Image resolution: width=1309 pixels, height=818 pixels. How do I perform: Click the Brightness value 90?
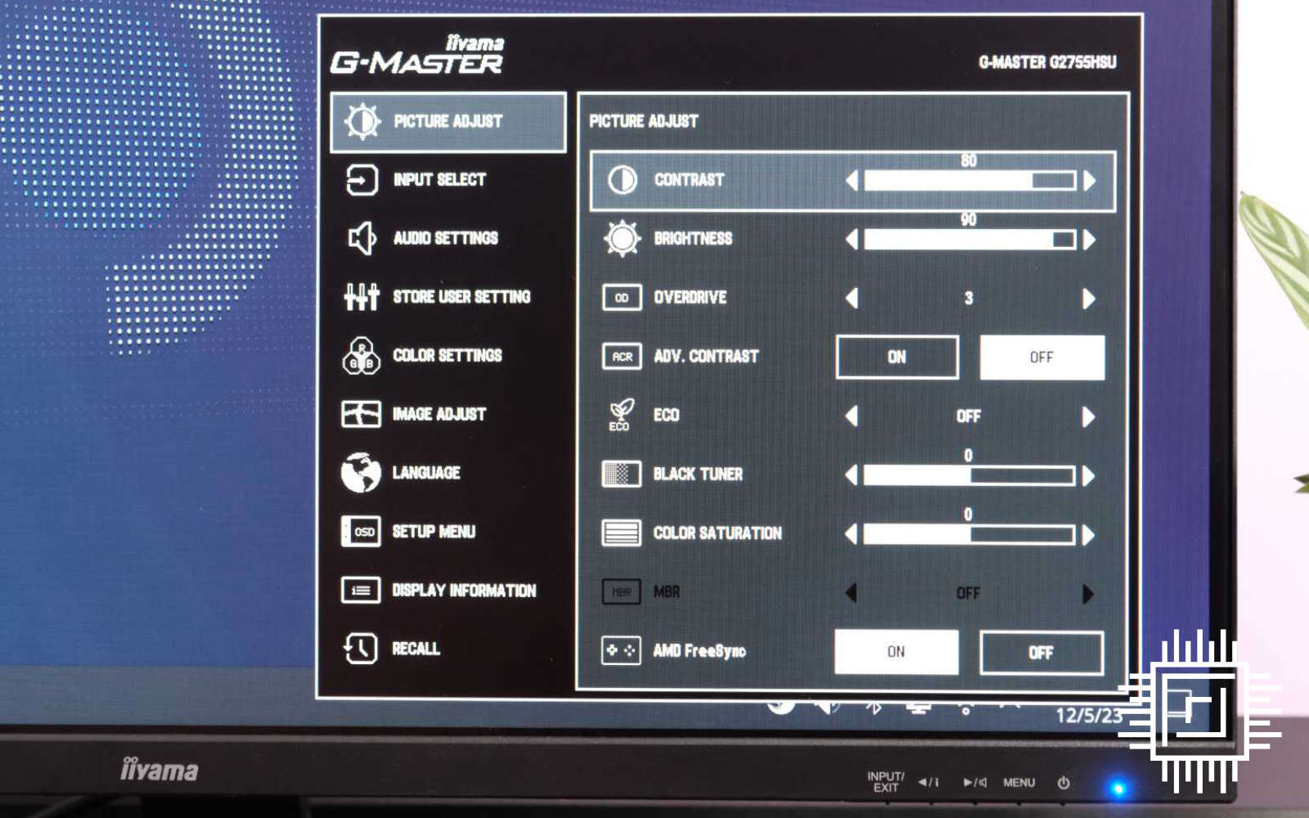969,219
